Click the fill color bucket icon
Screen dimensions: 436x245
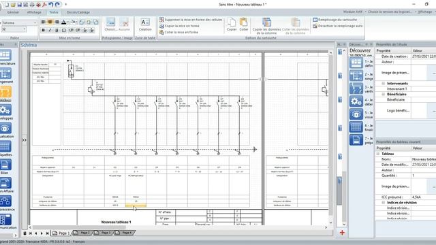click(x=73, y=22)
